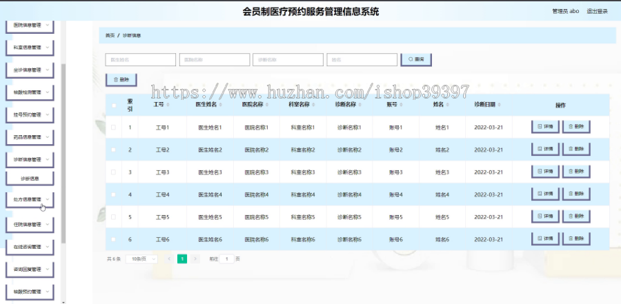Tick the checkbox for row 6
This screenshot has width=621, height=304.
click(x=114, y=239)
